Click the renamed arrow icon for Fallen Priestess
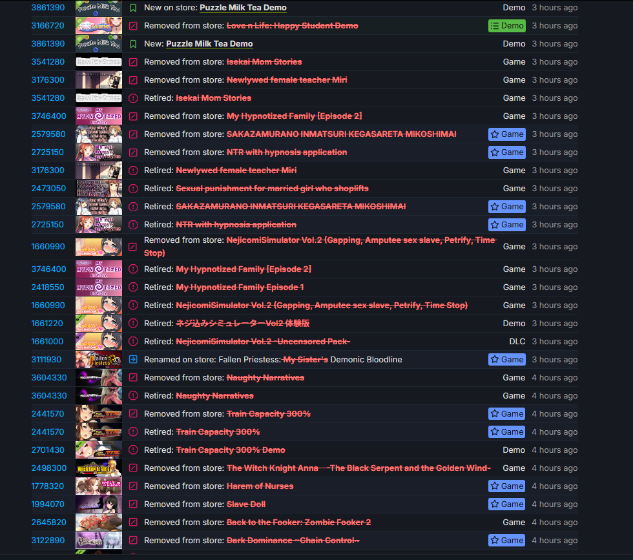This screenshot has width=633, height=560. (133, 360)
